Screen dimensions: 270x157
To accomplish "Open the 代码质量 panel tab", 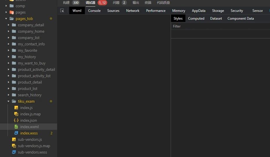I will [163, 3].
